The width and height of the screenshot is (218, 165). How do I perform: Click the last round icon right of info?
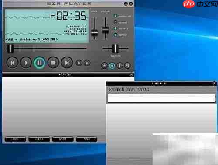[127, 66]
